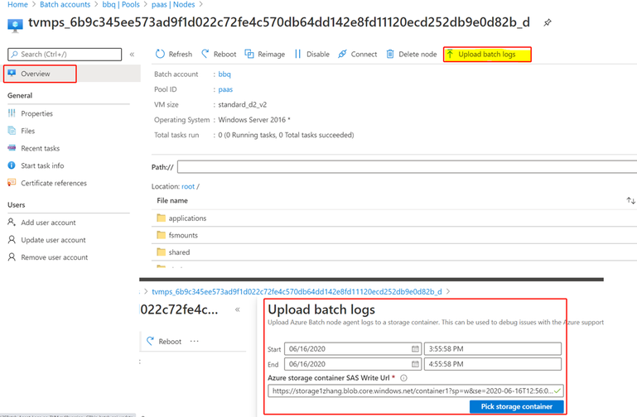Image resolution: width=637 pixels, height=417 pixels.
Task: Collapse the side menu using double chevron
Action: point(132,55)
